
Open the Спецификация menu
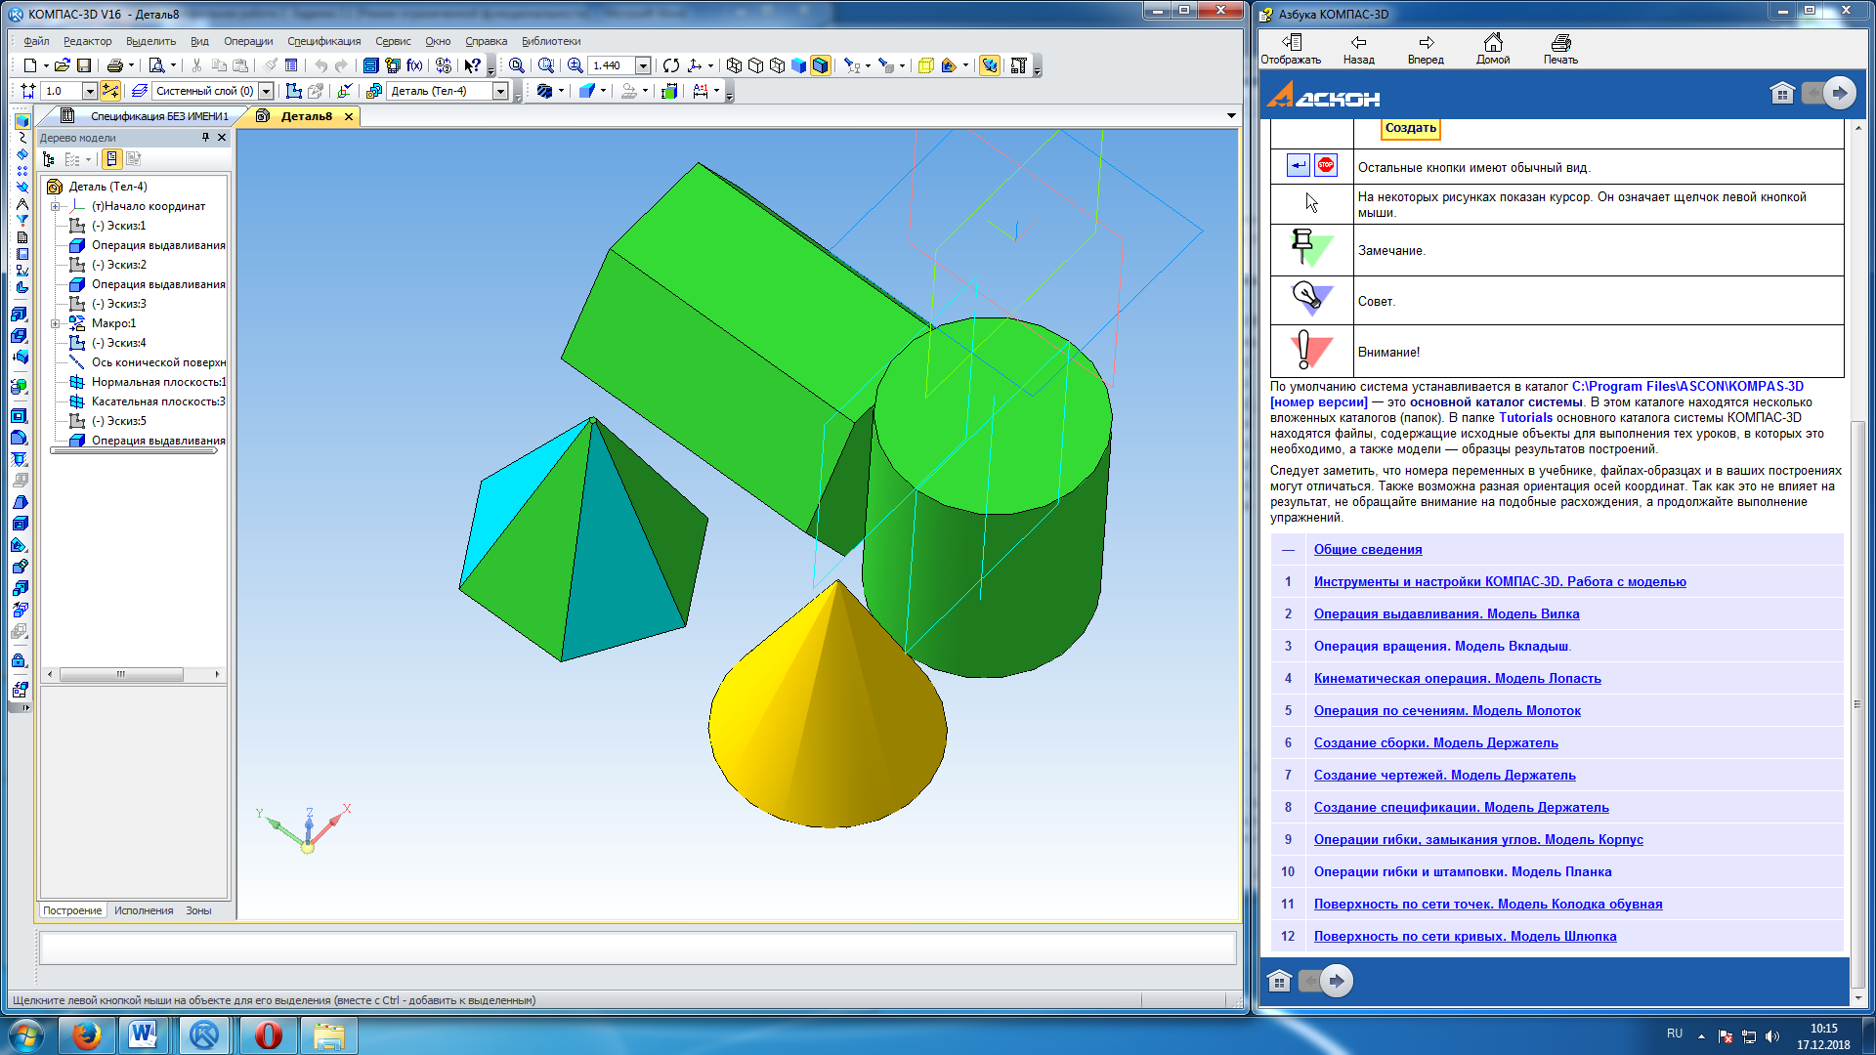click(323, 41)
